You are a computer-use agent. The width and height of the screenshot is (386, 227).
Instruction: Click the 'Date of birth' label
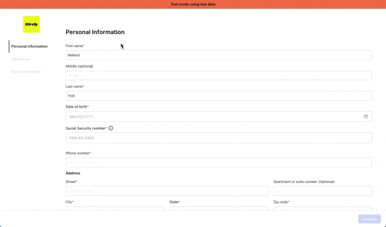point(77,106)
